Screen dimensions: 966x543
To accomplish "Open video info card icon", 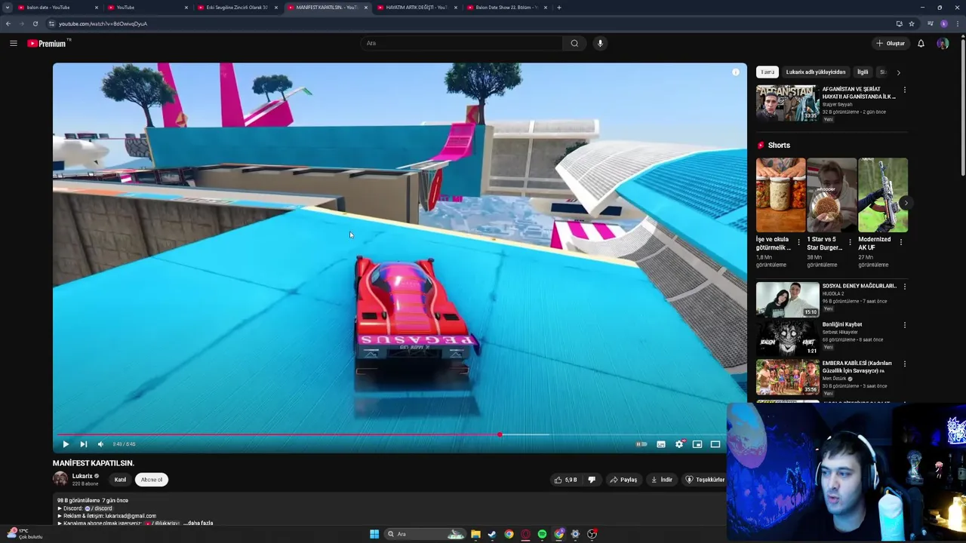I will [x=736, y=72].
